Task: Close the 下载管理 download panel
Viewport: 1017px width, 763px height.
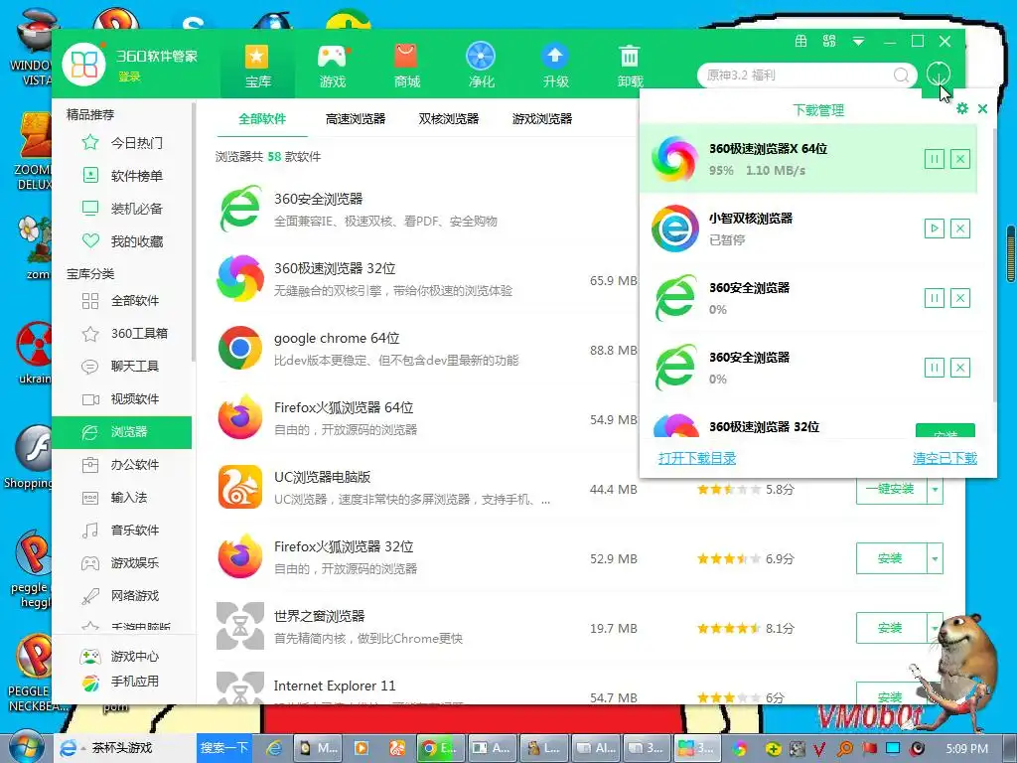Action: [982, 108]
